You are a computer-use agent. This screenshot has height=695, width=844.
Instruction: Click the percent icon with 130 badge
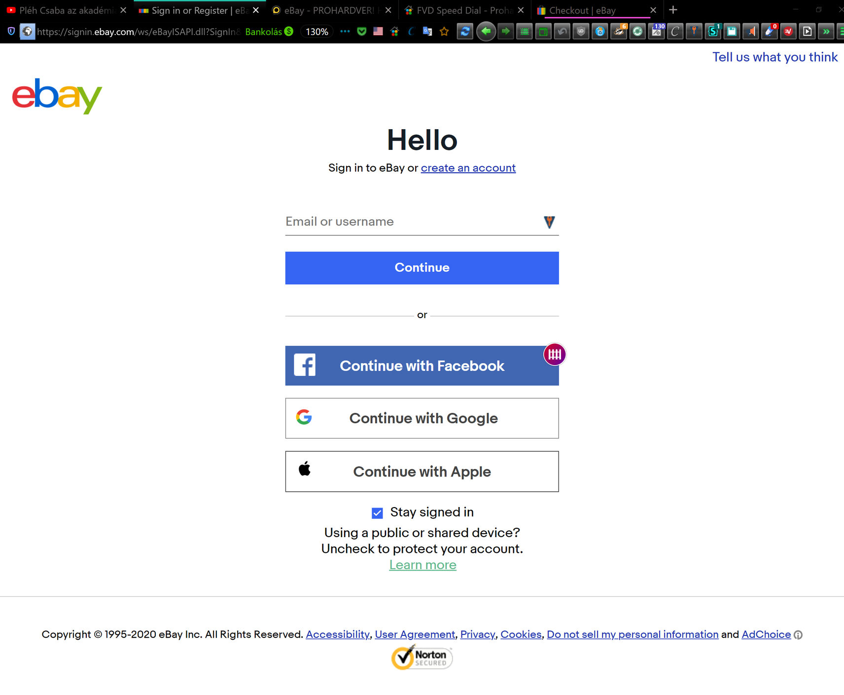click(x=657, y=31)
